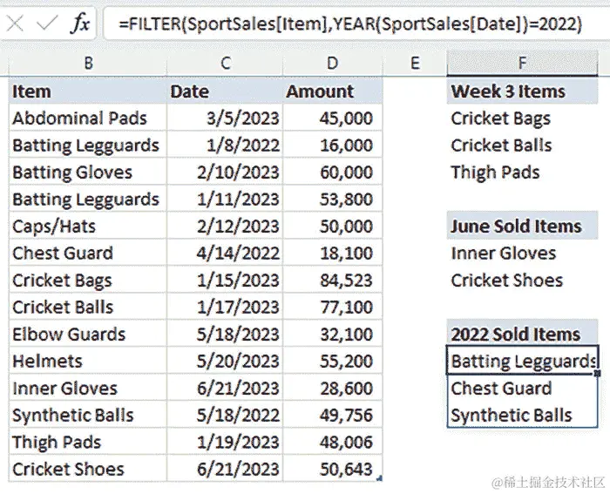Select column D header
The height and width of the screenshot is (494, 610).
pyautogui.click(x=333, y=63)
